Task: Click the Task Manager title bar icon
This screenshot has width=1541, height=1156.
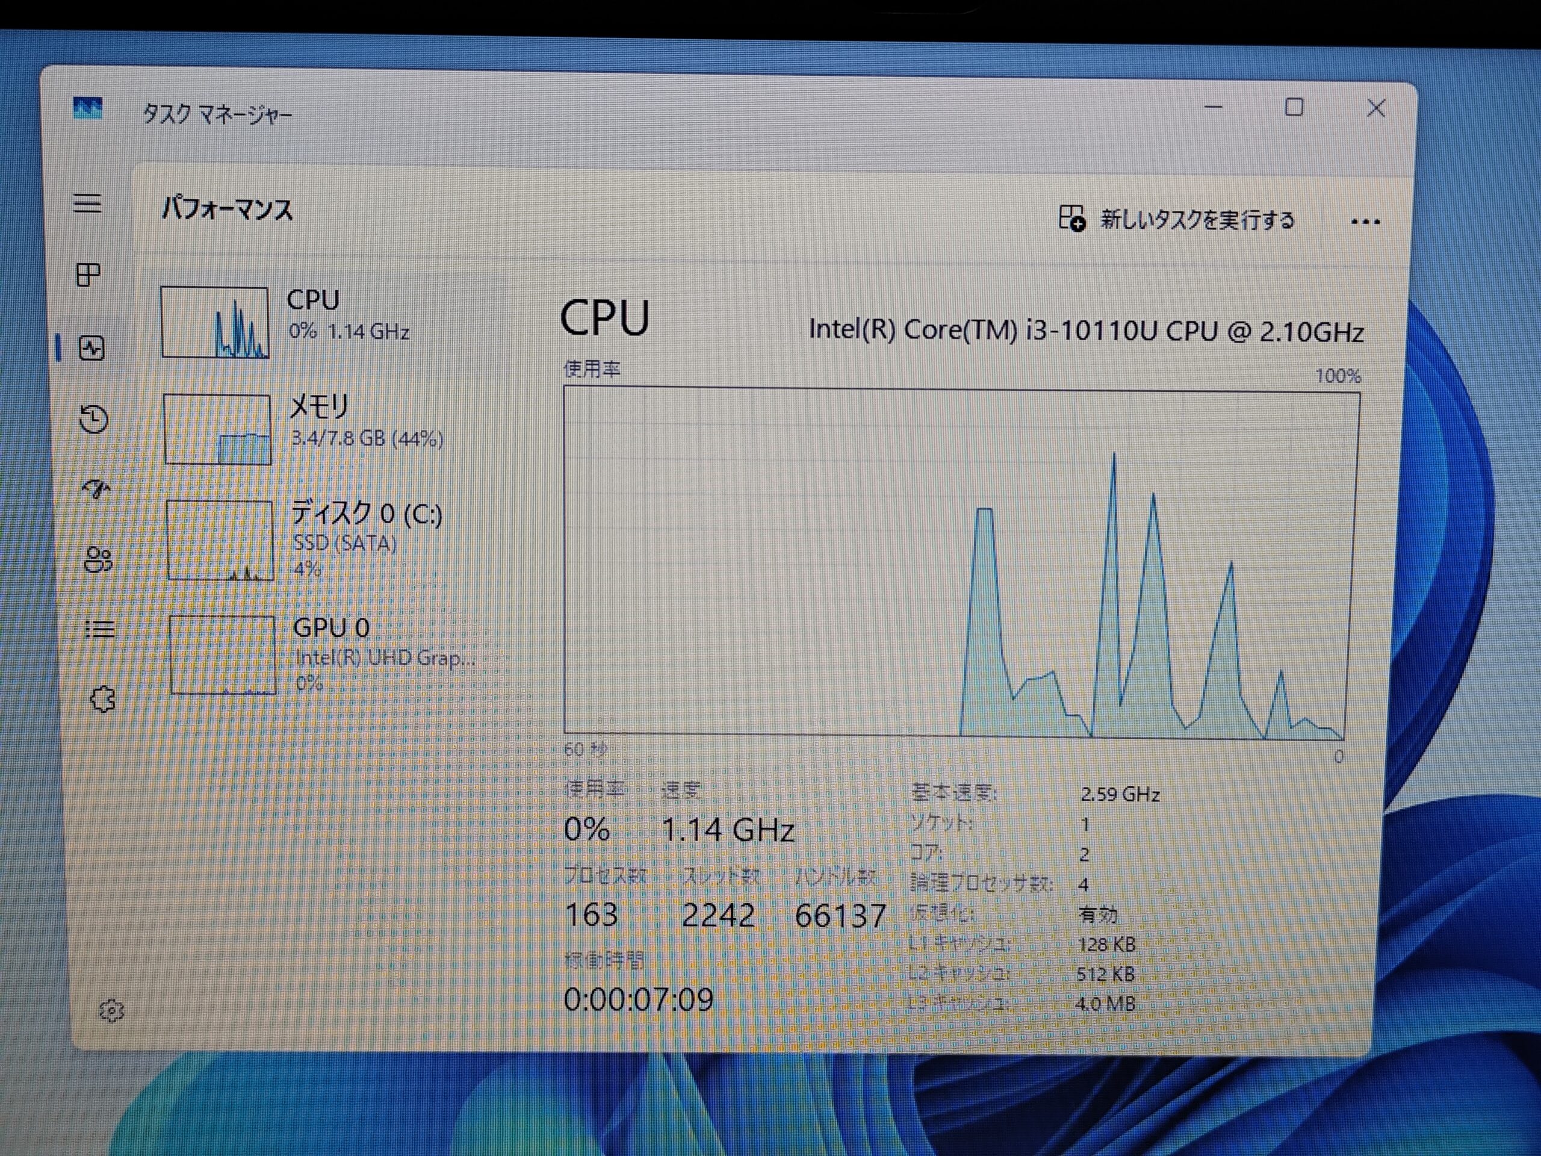Action: pyautogui.click(x=88, y=109)
